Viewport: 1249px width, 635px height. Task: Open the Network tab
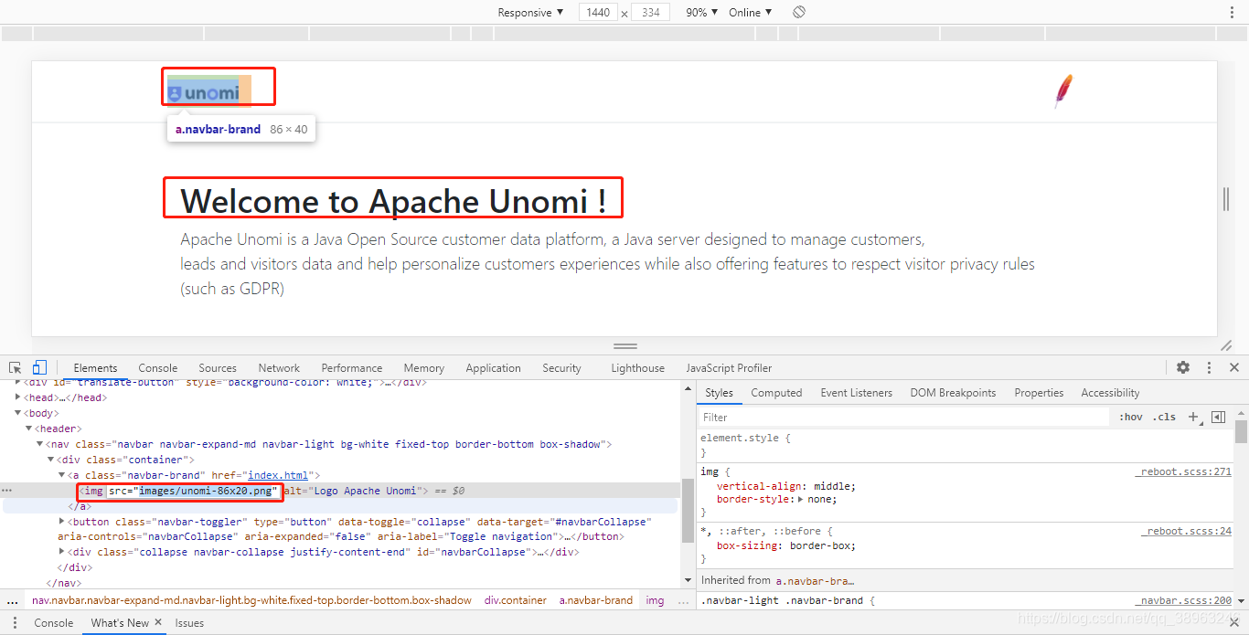click(x=279, y=367)
